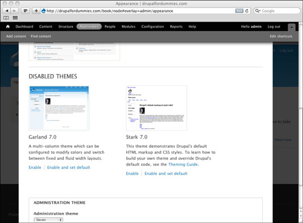Enable the Garland theme

pos(35,167)
